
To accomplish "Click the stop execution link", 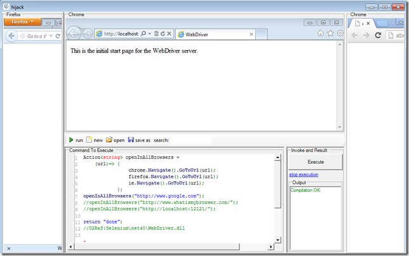I will pos(304,175).
